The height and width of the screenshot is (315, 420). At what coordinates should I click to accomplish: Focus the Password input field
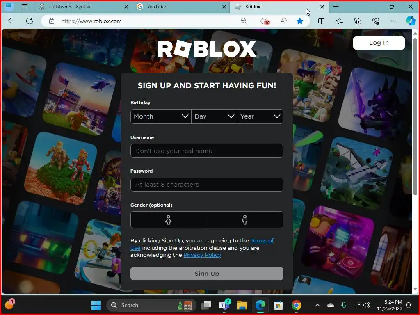tap(207, 185)
